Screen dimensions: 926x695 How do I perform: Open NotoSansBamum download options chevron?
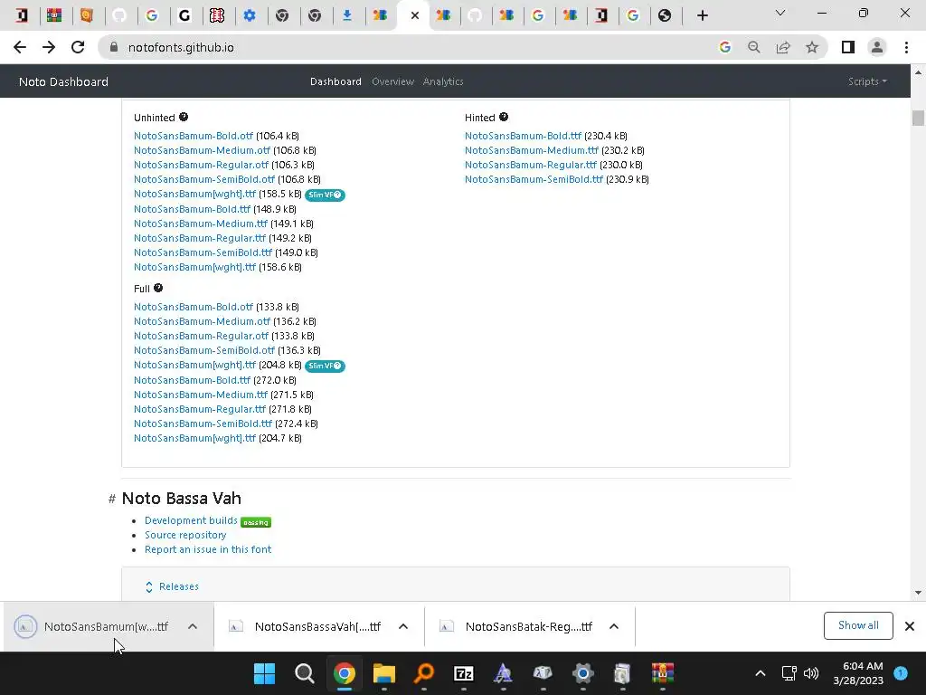(x=193, y=626)
